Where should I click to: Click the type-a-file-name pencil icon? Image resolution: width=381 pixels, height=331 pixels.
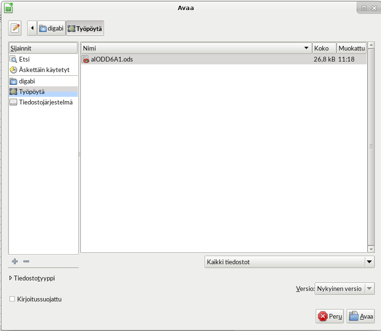(x=15, y=28)
